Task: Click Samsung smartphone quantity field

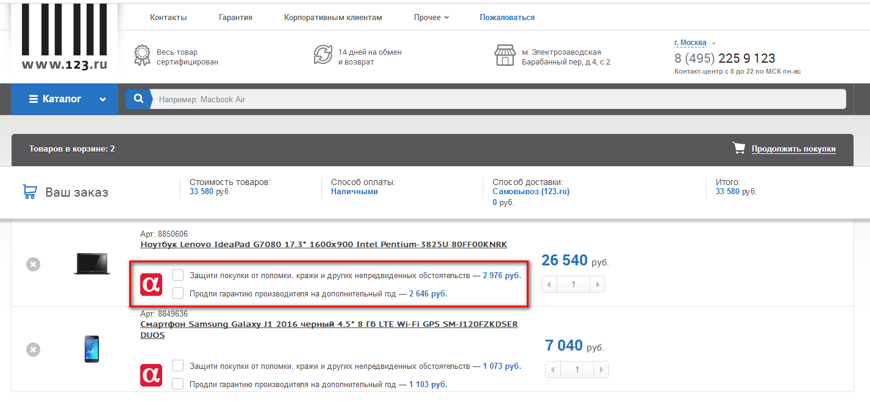Action: click(577, 369)
